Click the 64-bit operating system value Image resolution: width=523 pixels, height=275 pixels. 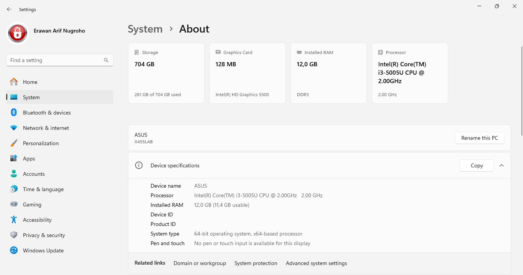coord(248,234)
